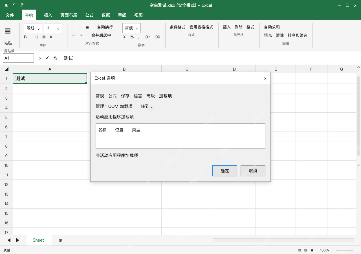Switch to the 插入 ribbon tab

click(x=48, y=15)
